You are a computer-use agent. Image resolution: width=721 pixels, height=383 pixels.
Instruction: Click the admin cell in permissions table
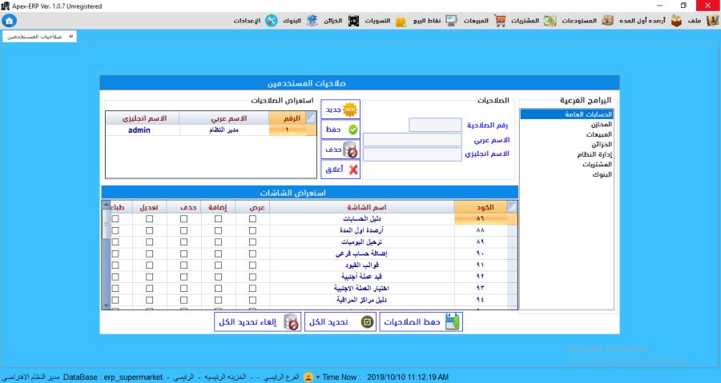[143, 130]
